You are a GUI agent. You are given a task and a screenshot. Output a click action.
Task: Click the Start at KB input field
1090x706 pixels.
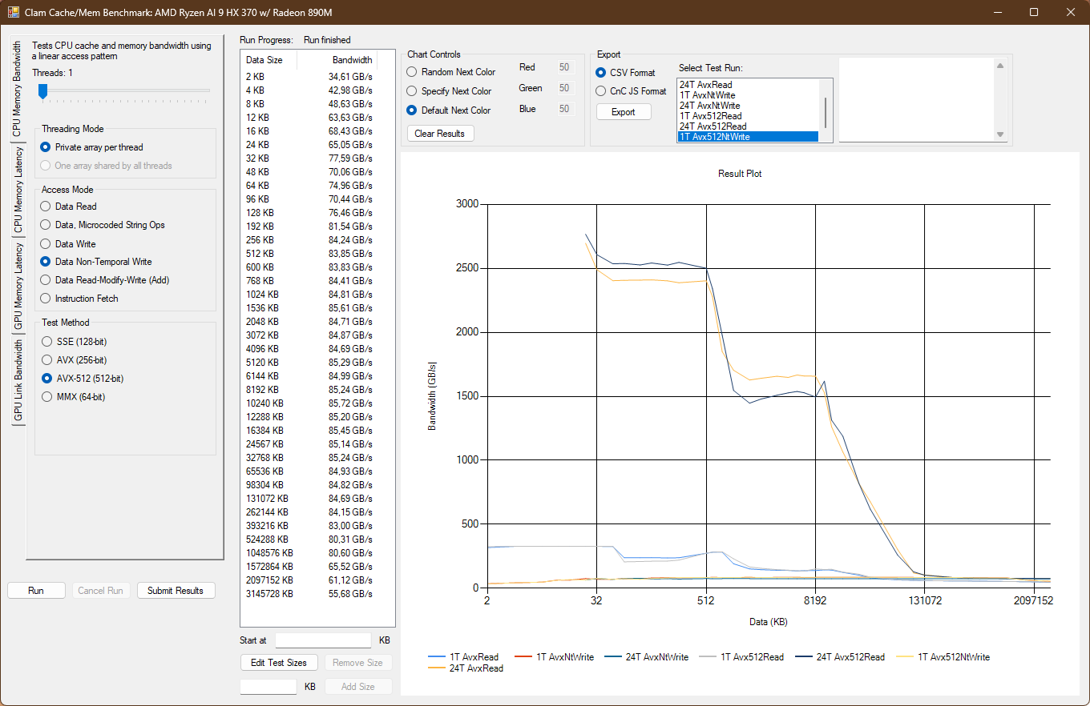click(323, 640)
